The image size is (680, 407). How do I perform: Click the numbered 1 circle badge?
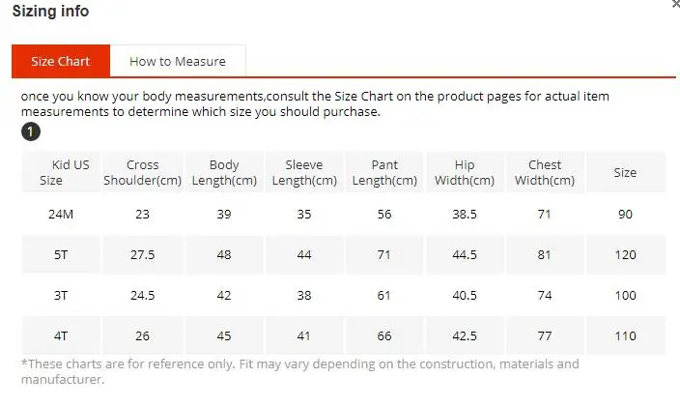(x=31, y=131)
